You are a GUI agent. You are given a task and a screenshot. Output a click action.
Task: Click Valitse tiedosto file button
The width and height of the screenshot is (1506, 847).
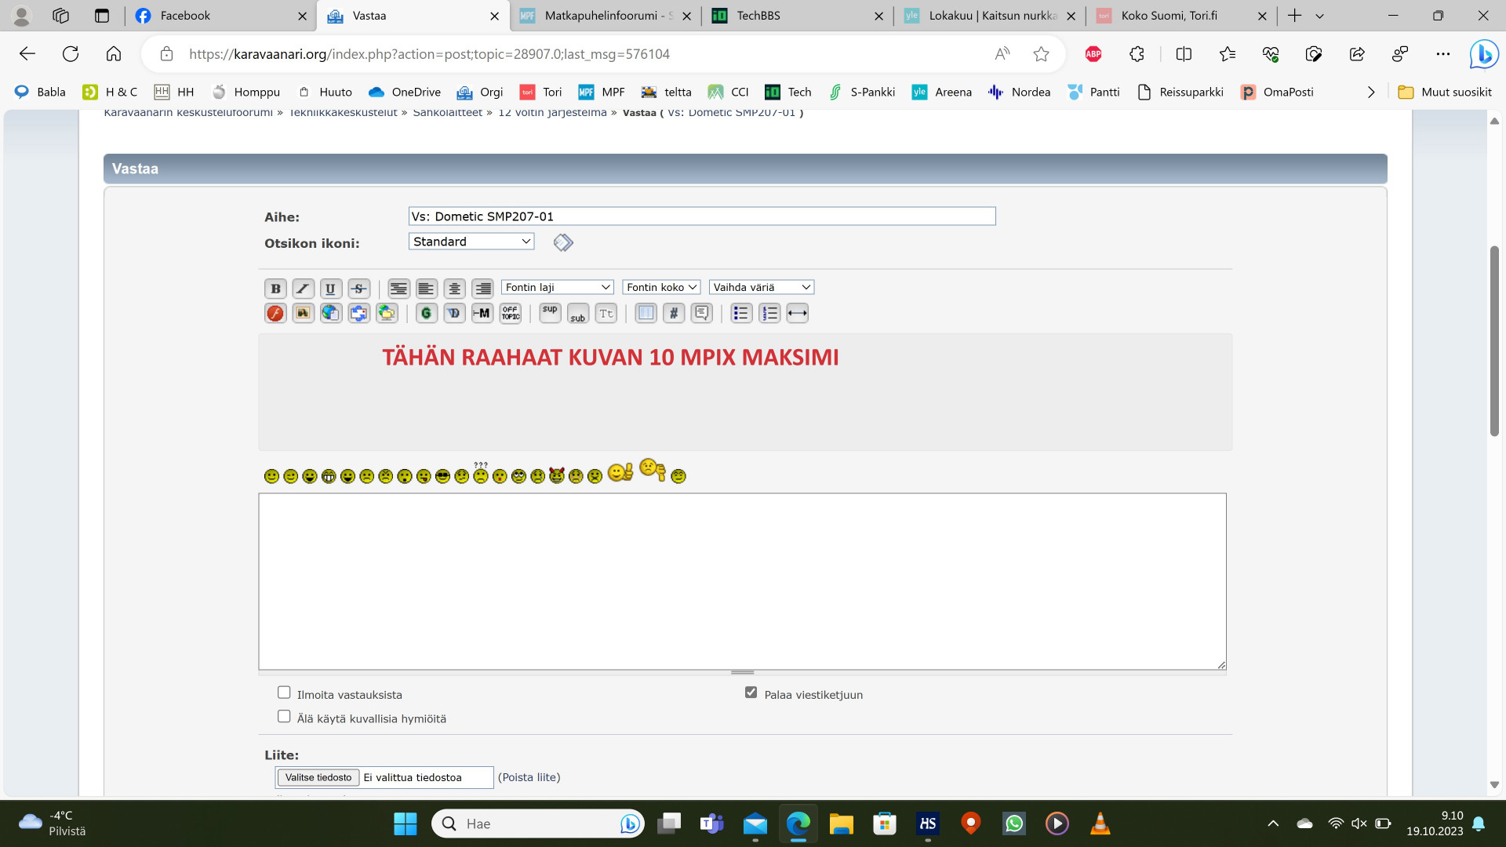318,778
